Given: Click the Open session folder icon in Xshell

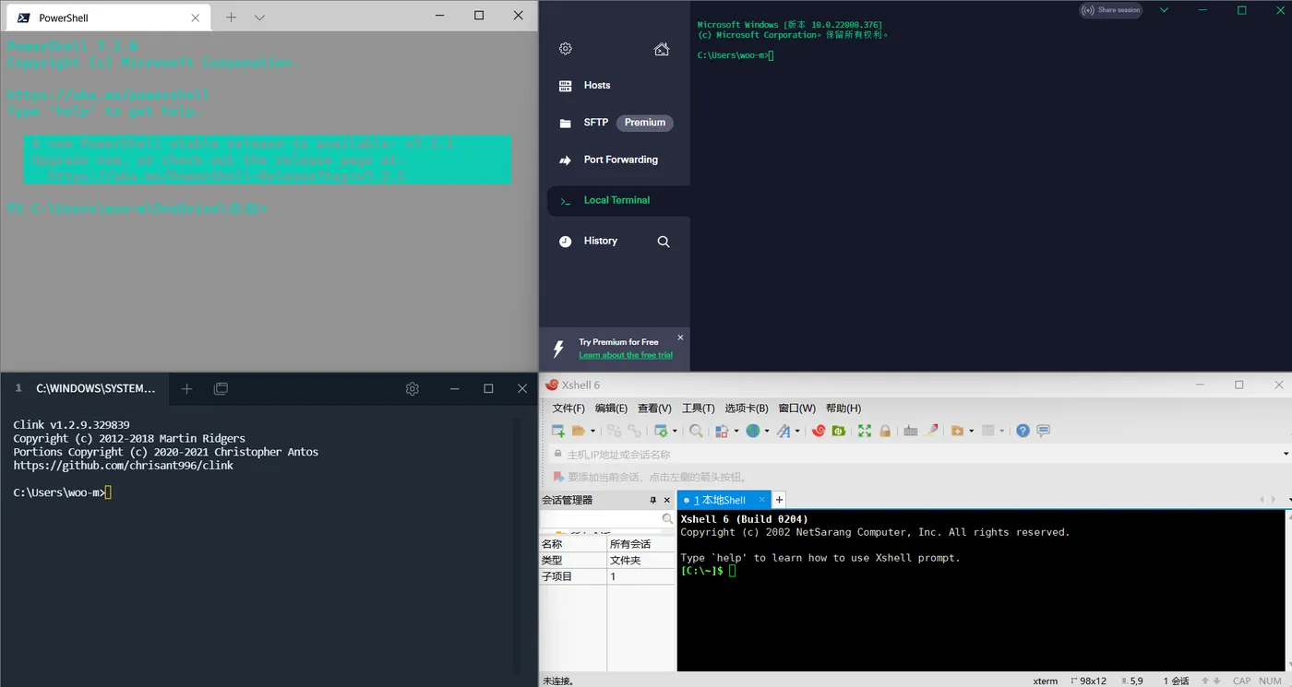Looking at the screenshot, I should tap(579, 431).
